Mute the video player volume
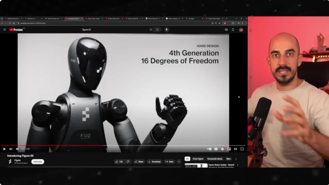Screen dimensions: 329x185 (17, 149)
